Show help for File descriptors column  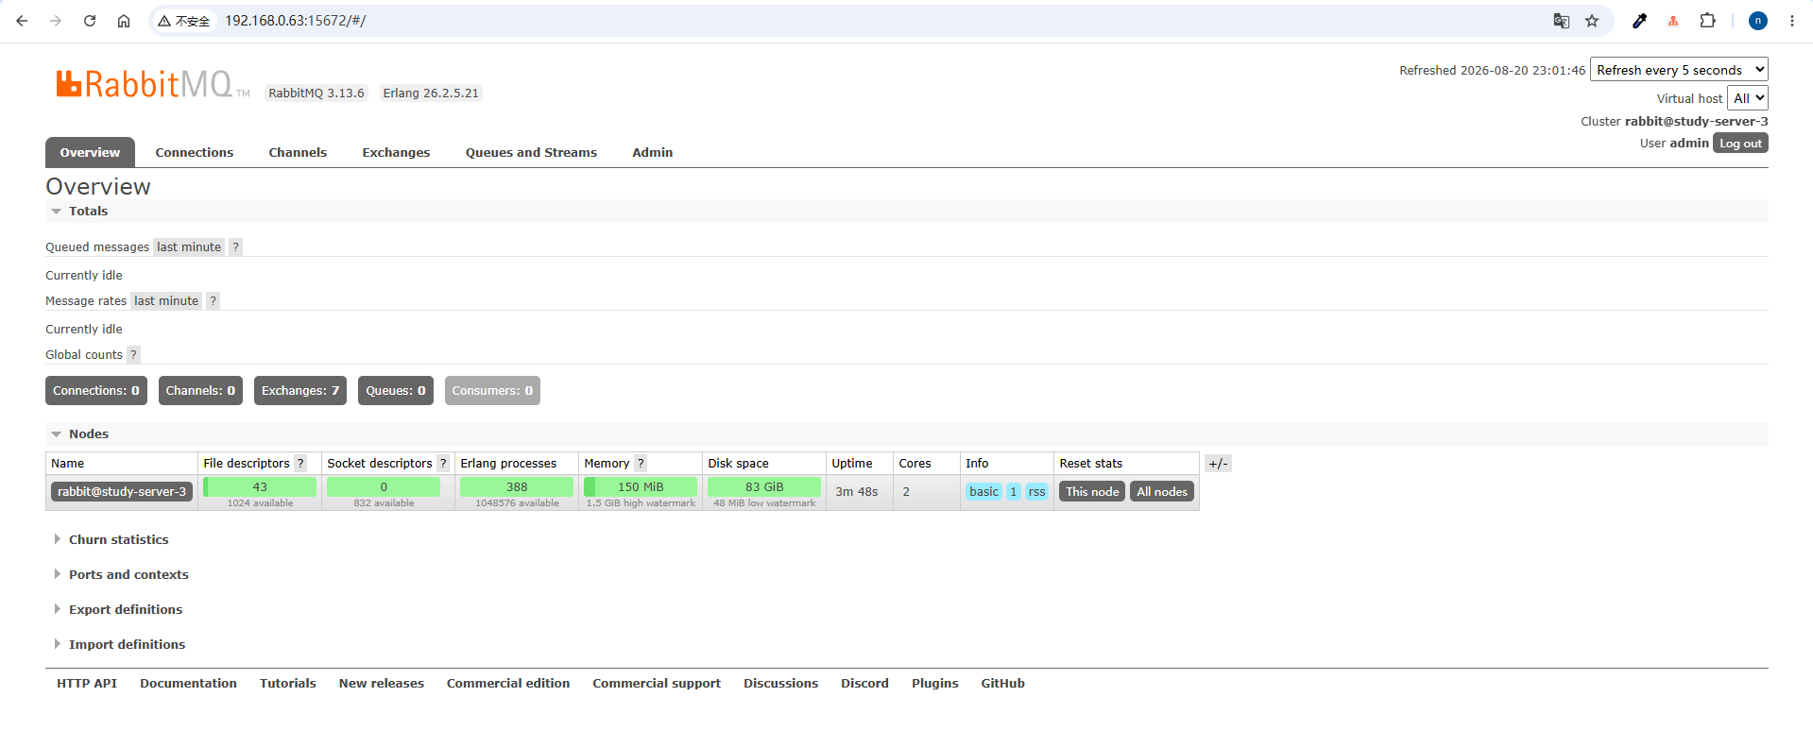point(300,464)
